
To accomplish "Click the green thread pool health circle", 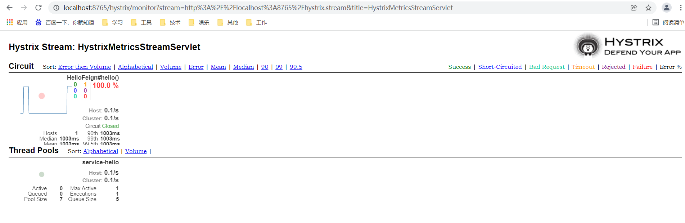I will (42, 174).
